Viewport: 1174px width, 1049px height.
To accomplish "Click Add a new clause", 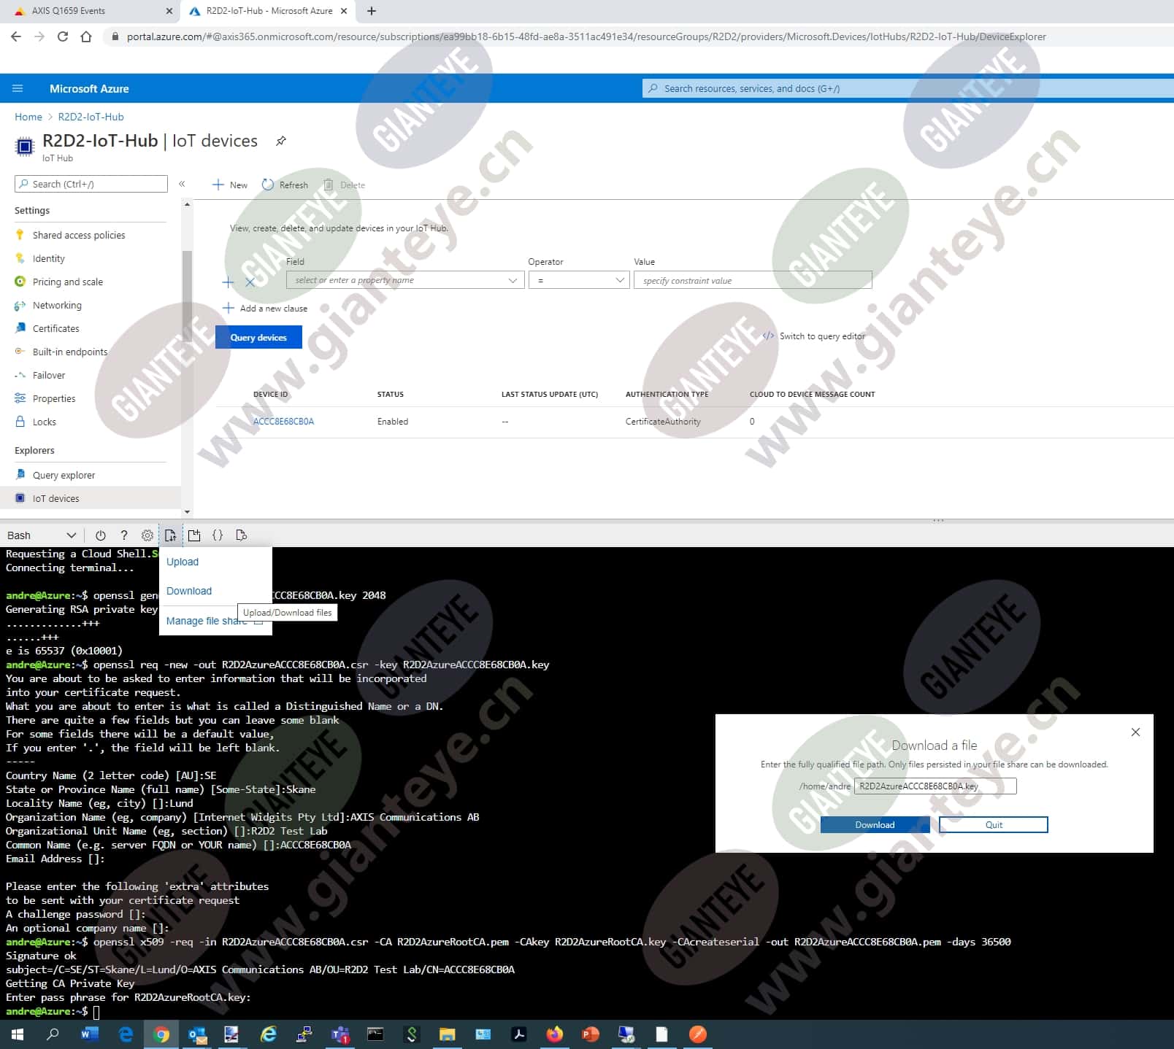I will [x=265, y=308].
